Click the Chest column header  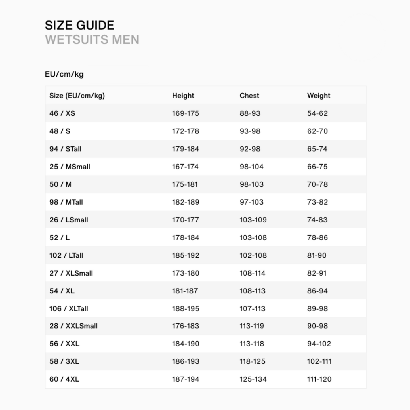coord(249,96)
